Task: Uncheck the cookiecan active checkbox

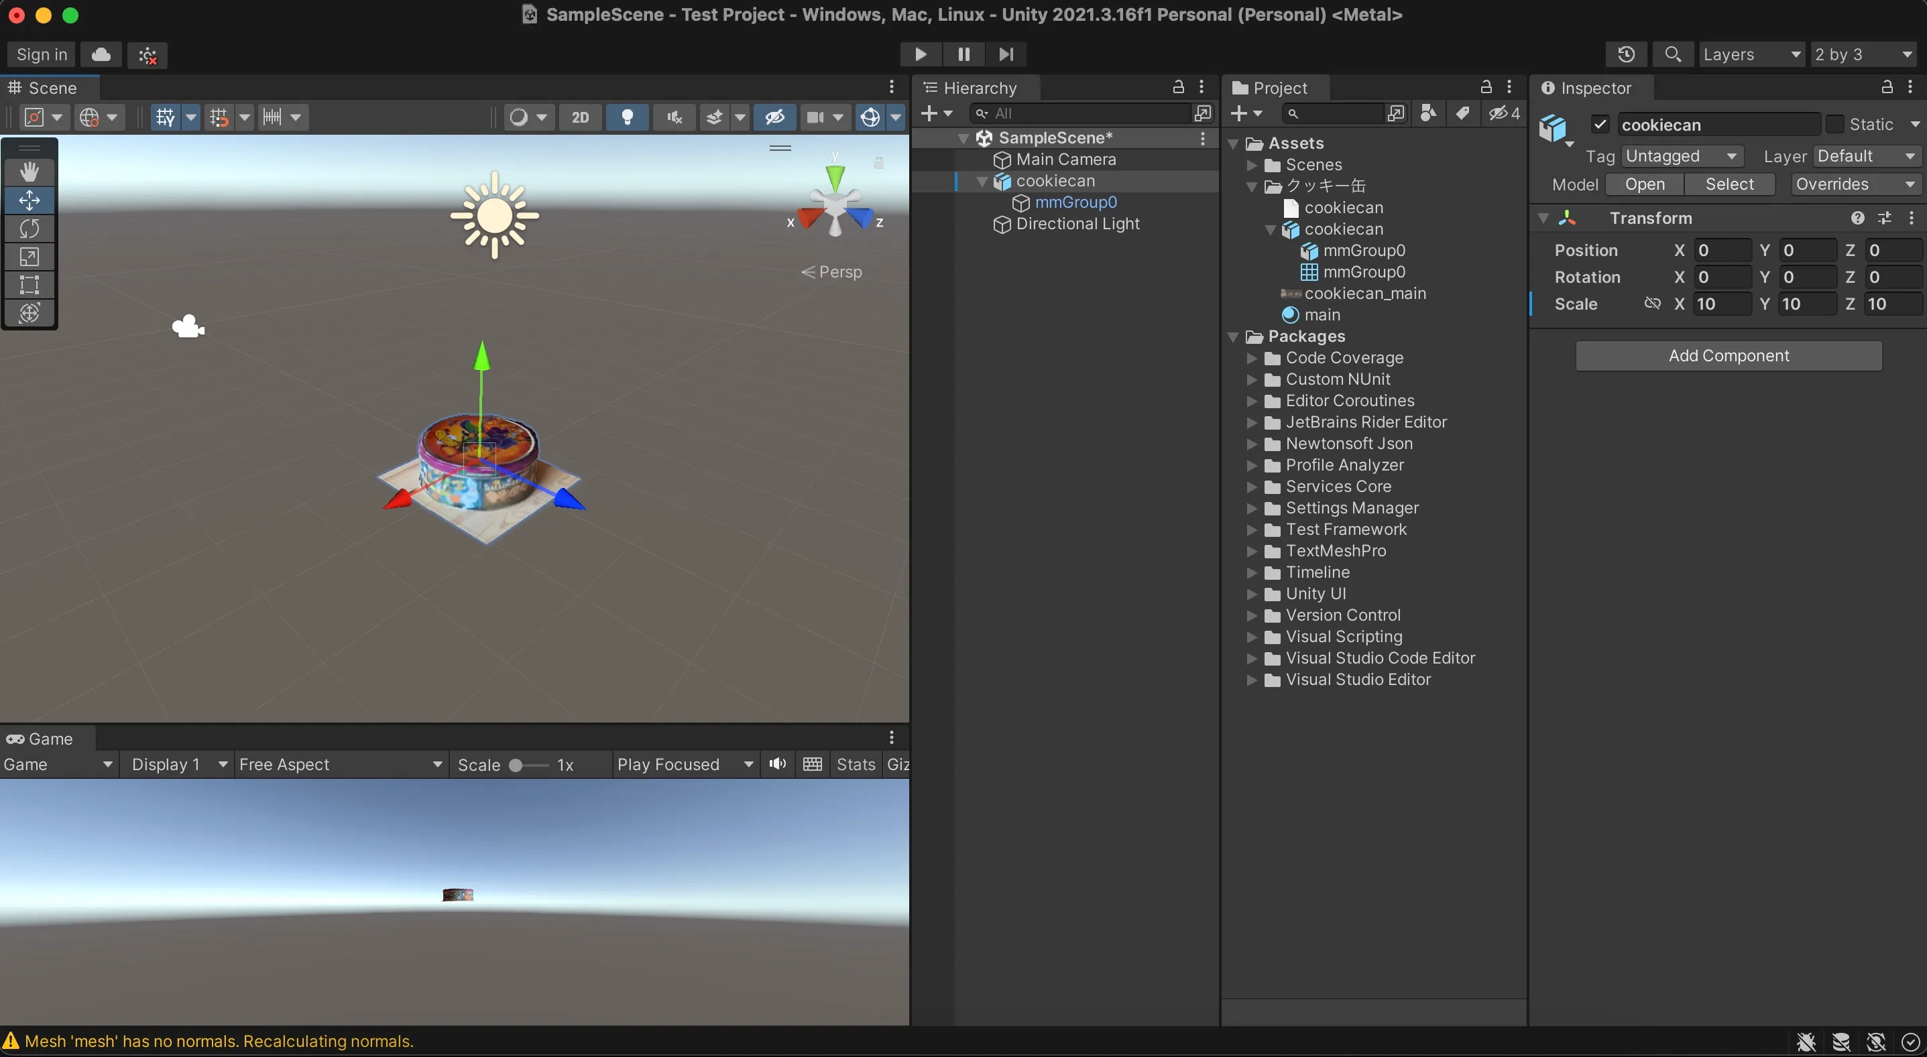Action: pos(1600,124)
